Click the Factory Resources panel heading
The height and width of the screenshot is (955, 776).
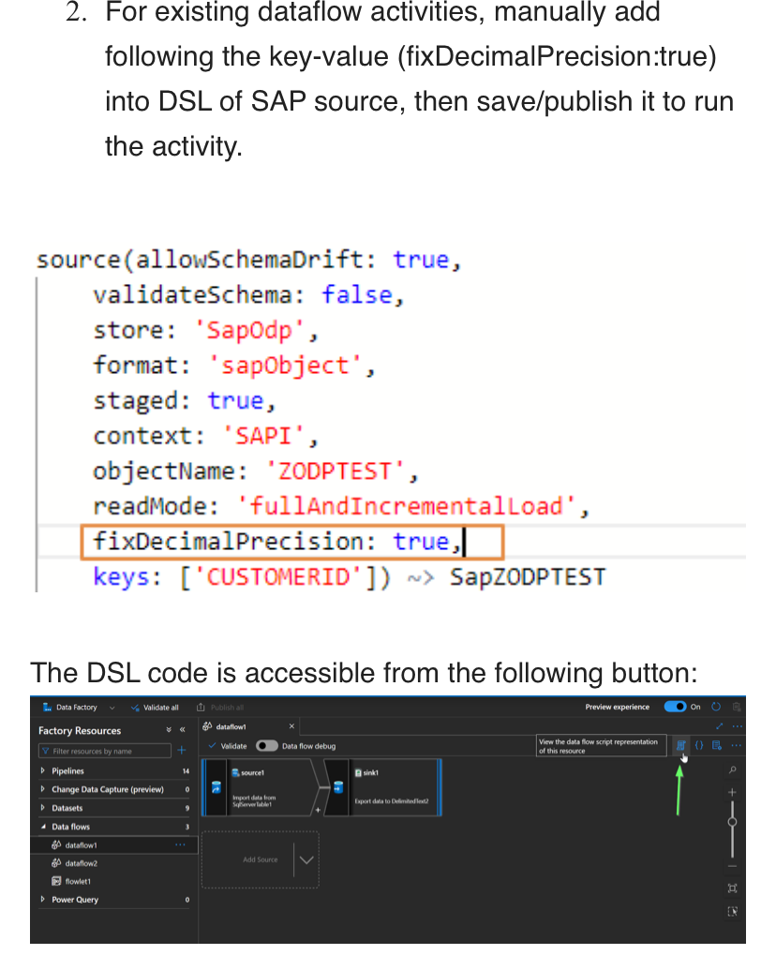(80, 730)
